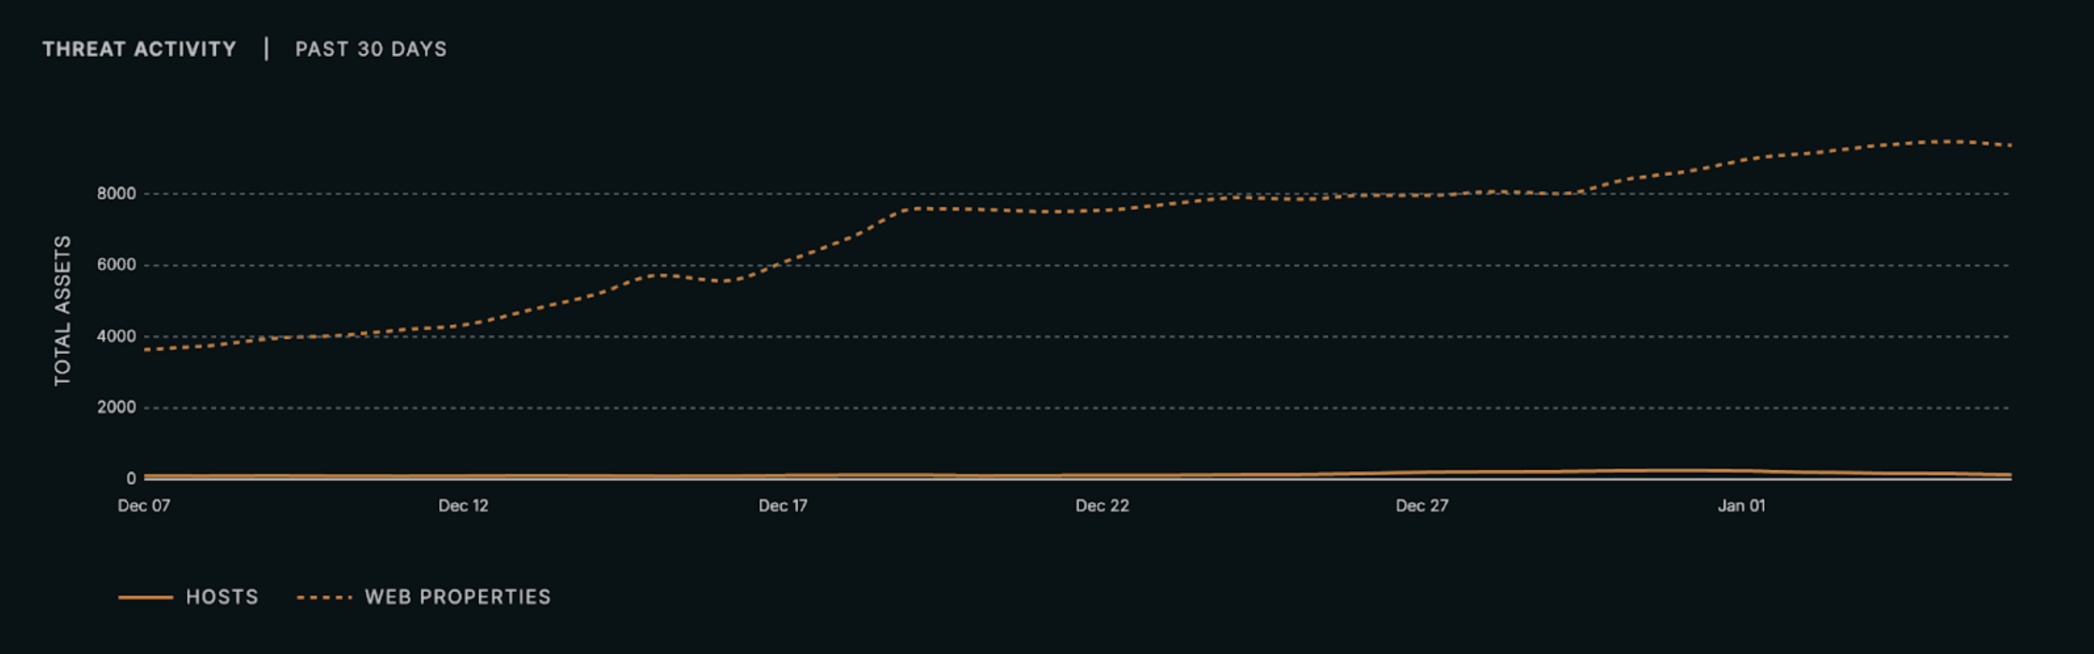Click the 0 value on y-axis
Image resolution: width=2094 pixels, height=654 pixels.
131,479
